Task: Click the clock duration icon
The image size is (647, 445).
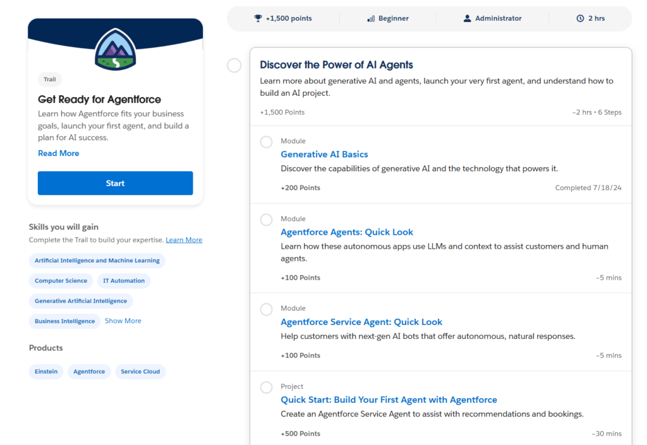Action: coord(580,18)
